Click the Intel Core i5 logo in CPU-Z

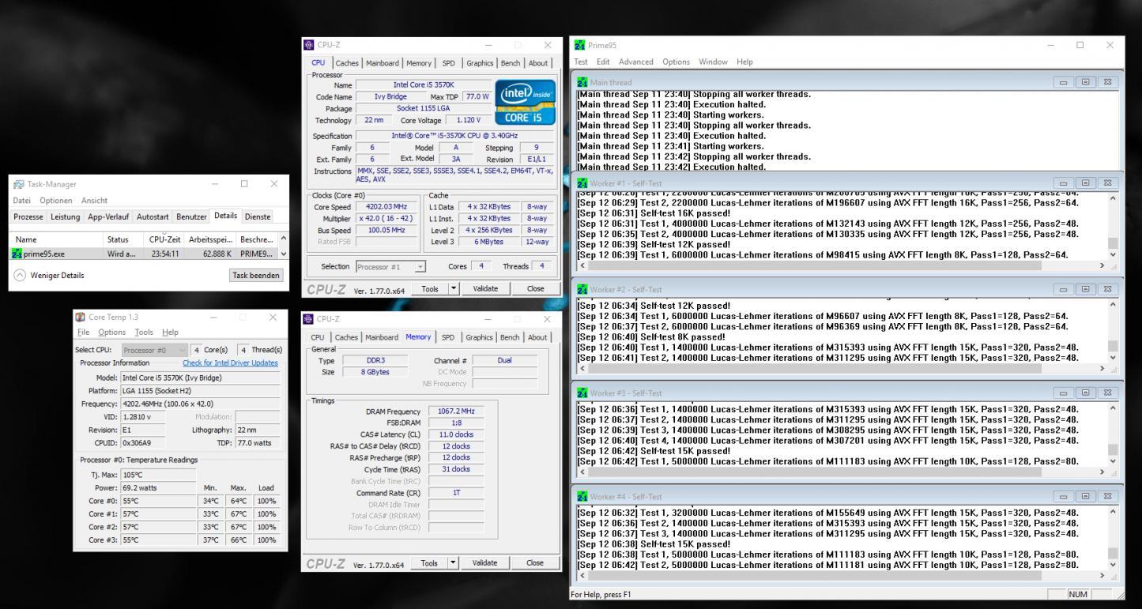click(x=524, y=101)
